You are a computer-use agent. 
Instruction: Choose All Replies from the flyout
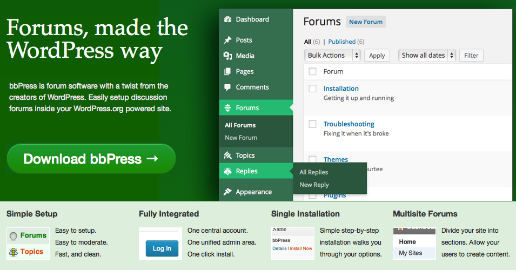coord(313,172)
